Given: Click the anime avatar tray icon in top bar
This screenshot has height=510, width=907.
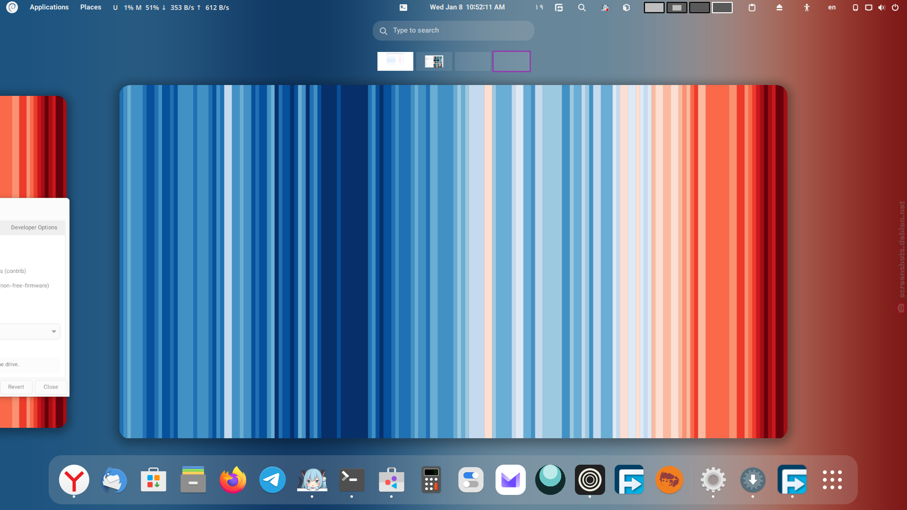Looking at the screenshot, I should coord(605,8).
